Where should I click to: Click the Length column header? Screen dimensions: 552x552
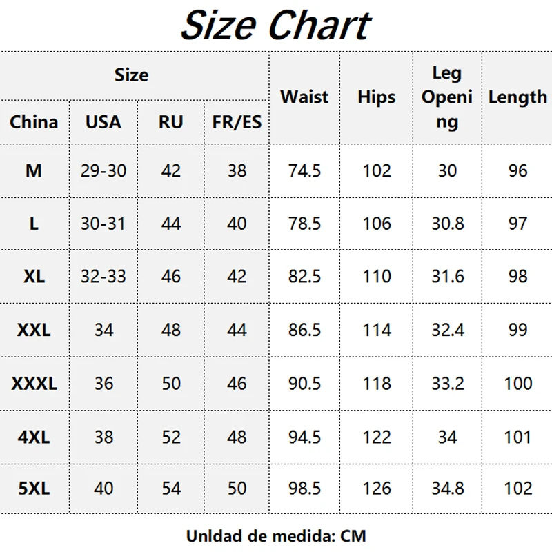[517, 97]
